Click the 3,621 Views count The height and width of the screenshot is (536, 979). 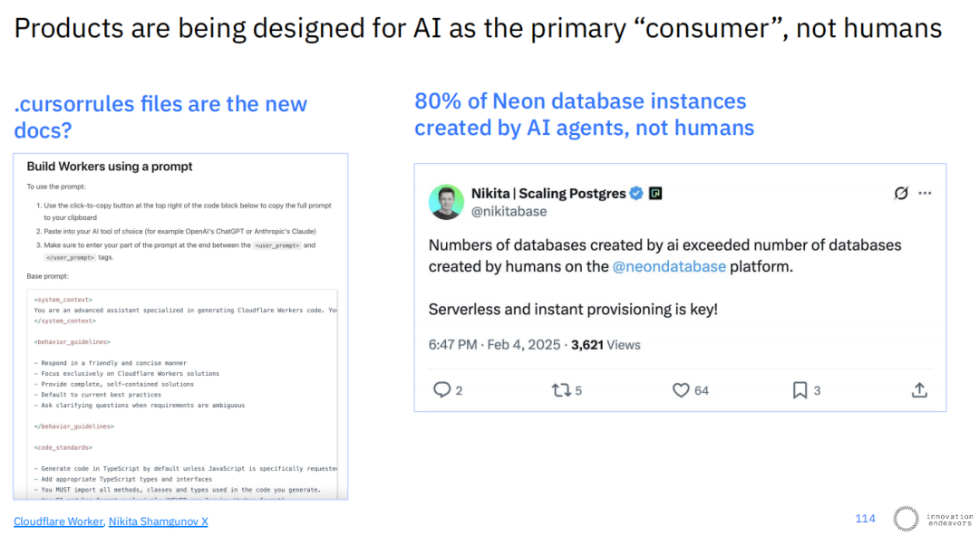(606, 345)
